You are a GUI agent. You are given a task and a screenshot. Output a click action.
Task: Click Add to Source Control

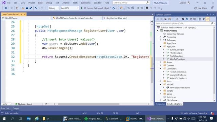coord(194,113)
